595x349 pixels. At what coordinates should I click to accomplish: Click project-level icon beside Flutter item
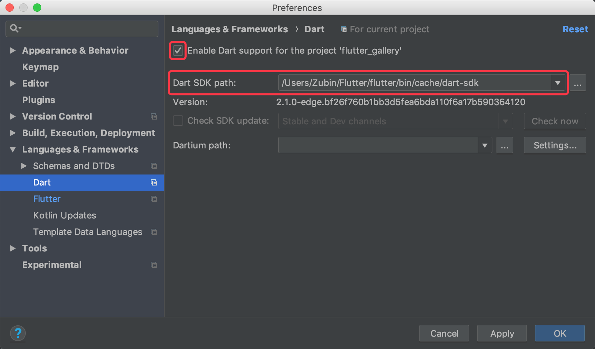(154, 199)
